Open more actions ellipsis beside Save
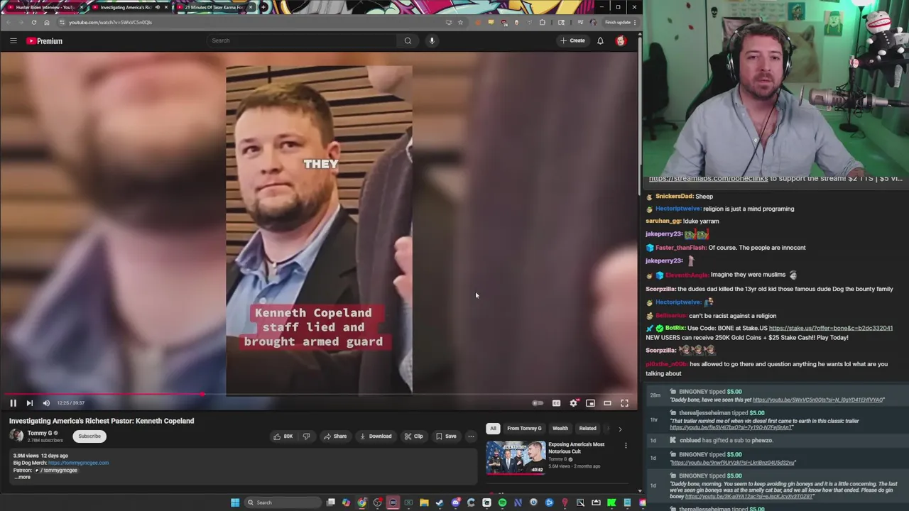 (471, 436)
